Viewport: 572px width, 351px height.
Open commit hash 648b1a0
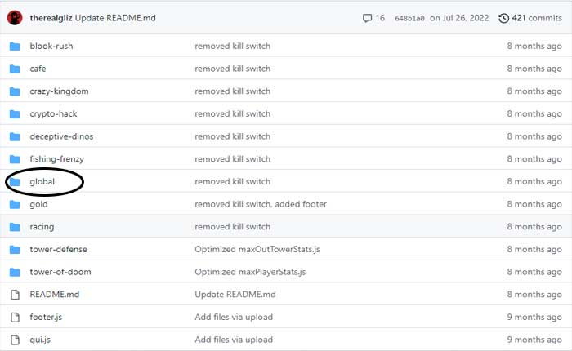point(410,18)
